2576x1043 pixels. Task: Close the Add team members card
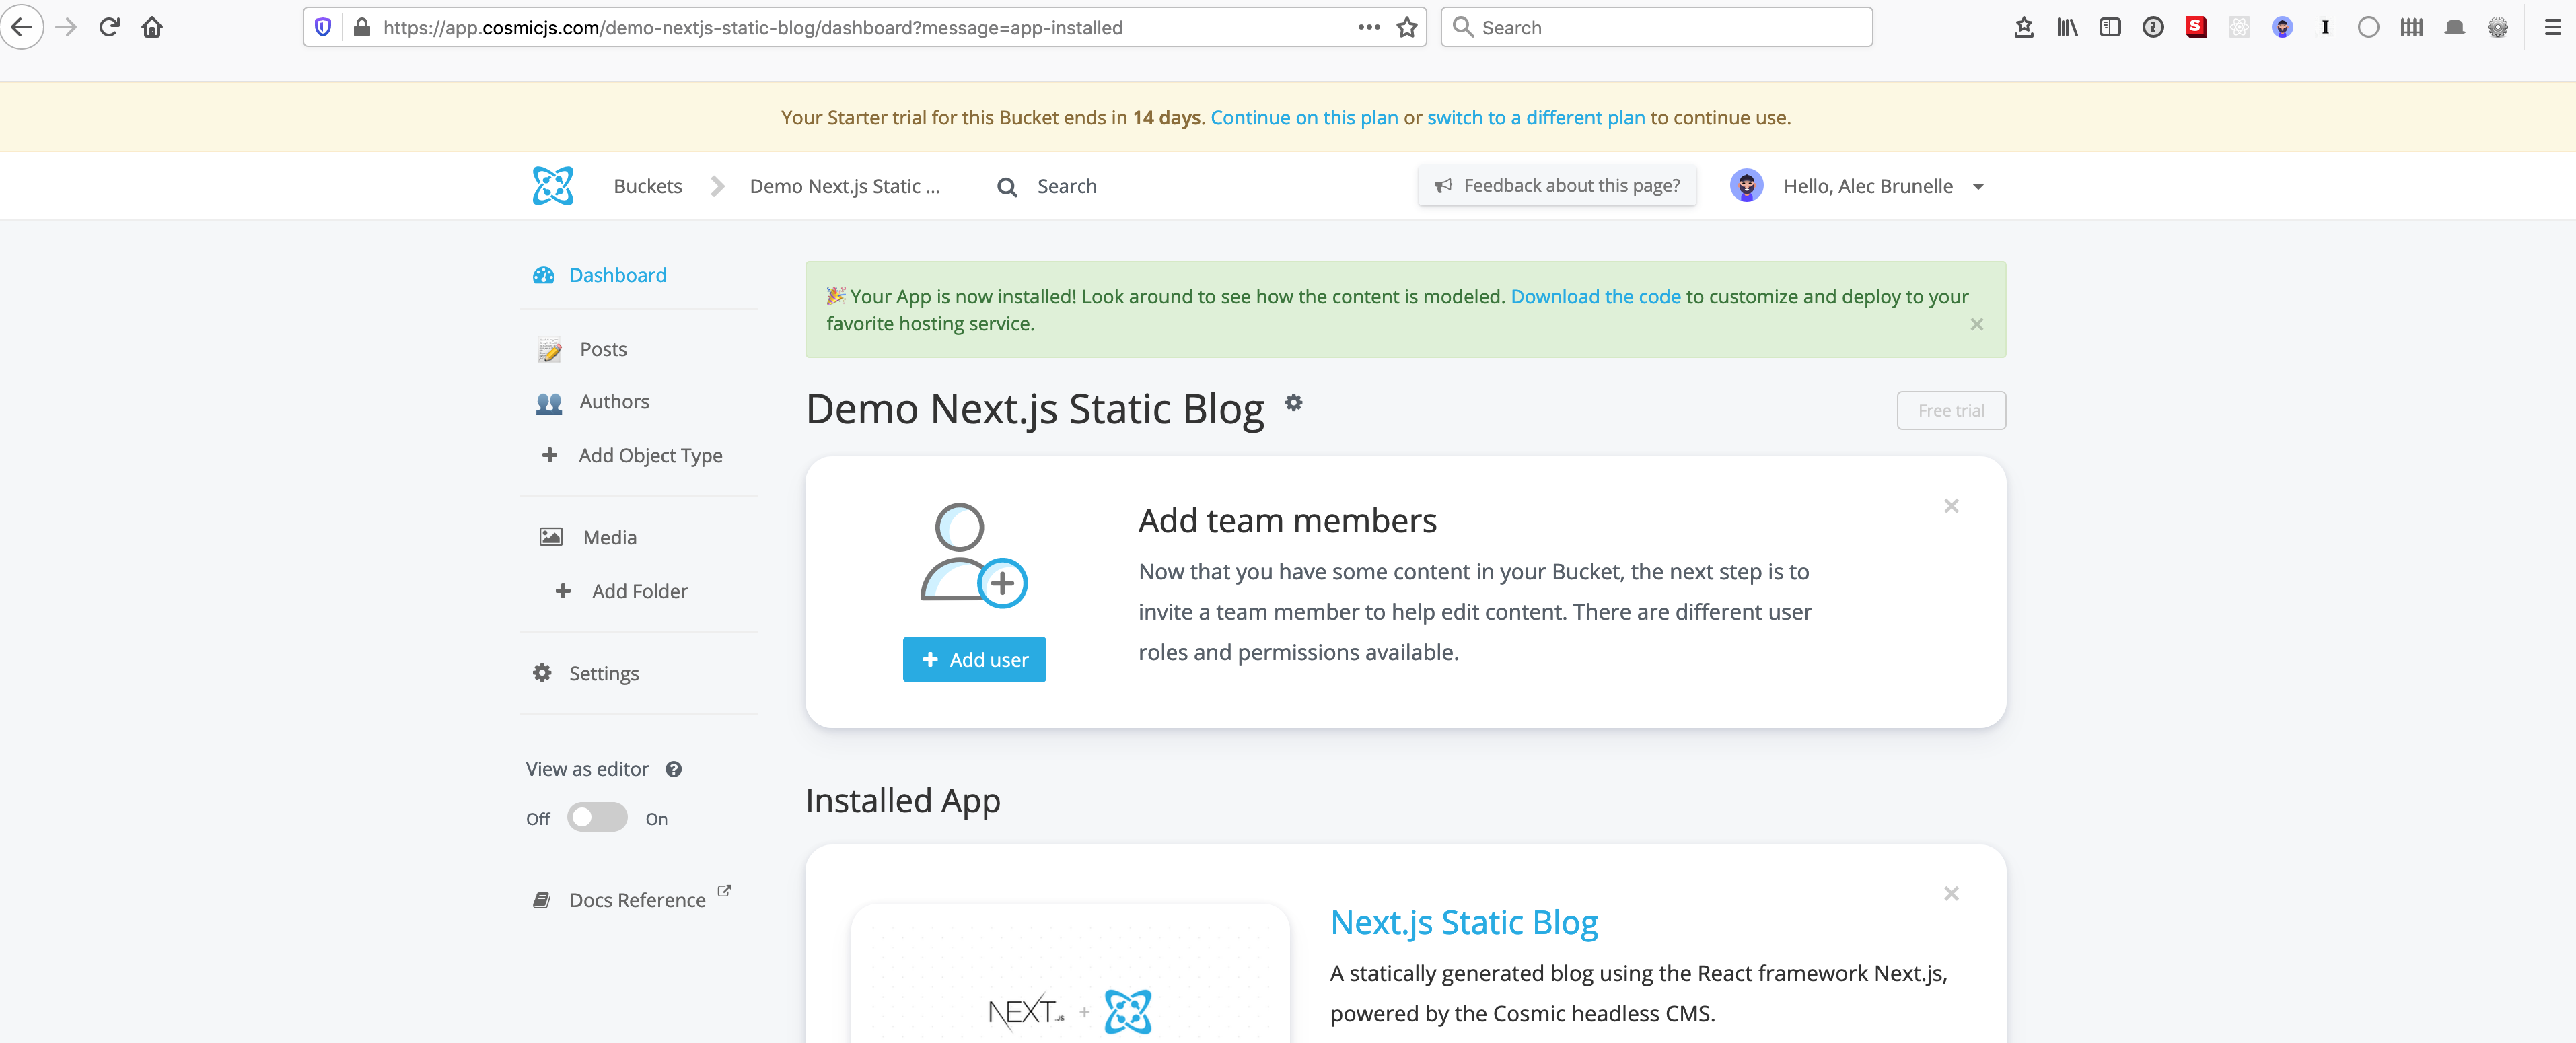tap(1952, 506)
